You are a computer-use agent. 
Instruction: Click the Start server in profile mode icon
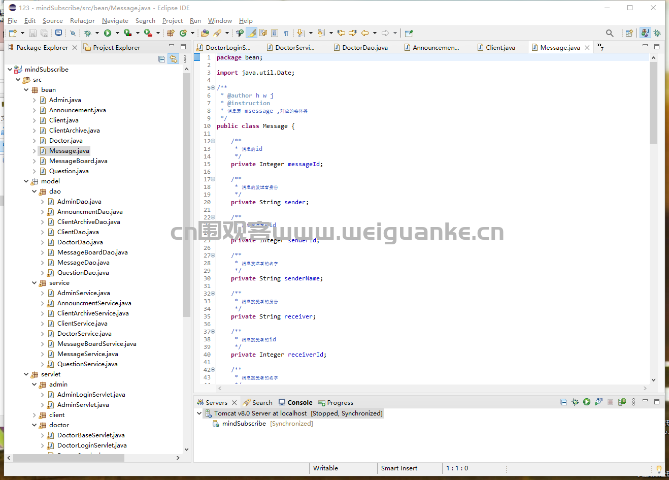tap(598, 402)
